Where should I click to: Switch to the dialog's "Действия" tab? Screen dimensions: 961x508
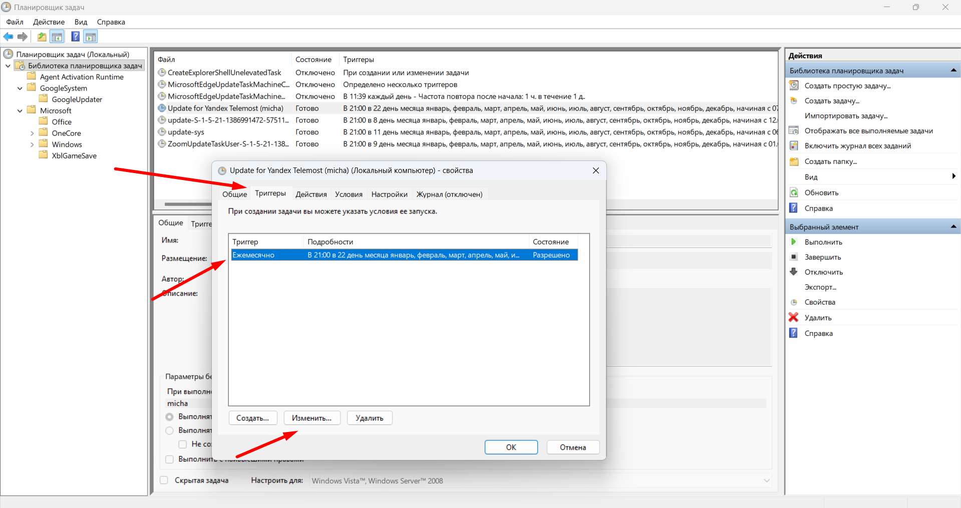(311, 194)
